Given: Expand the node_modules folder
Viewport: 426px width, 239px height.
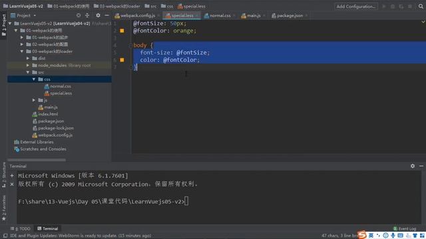Looking at the screenshot, I should point(28,65).
